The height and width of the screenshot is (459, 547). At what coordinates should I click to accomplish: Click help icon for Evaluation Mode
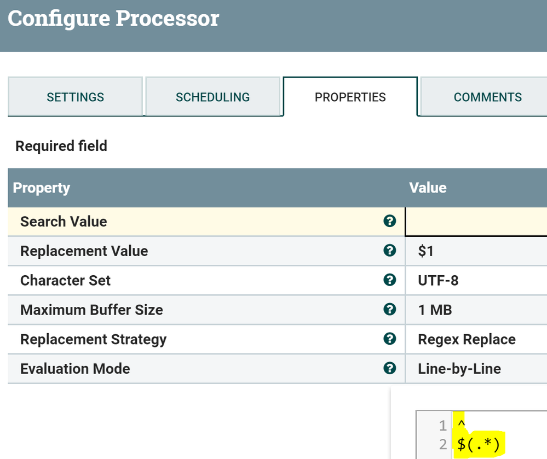pyautogui.click(x=389, y=368)
